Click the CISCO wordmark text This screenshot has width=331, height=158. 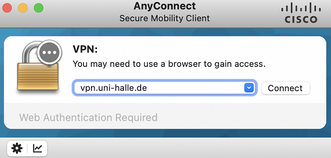click(301, 19)
